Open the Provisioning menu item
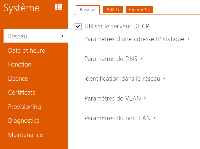Viewport: 200px width, 149px height. pyautogui.click(x=25, y=107)
